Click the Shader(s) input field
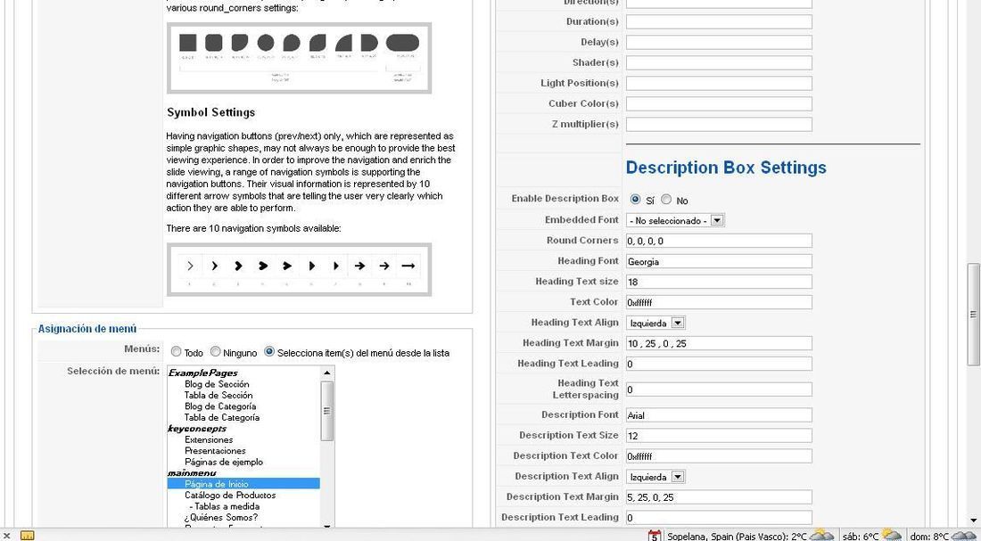This screenshot has height=541, width=981. pyautogui.click(x=719, y=62)
